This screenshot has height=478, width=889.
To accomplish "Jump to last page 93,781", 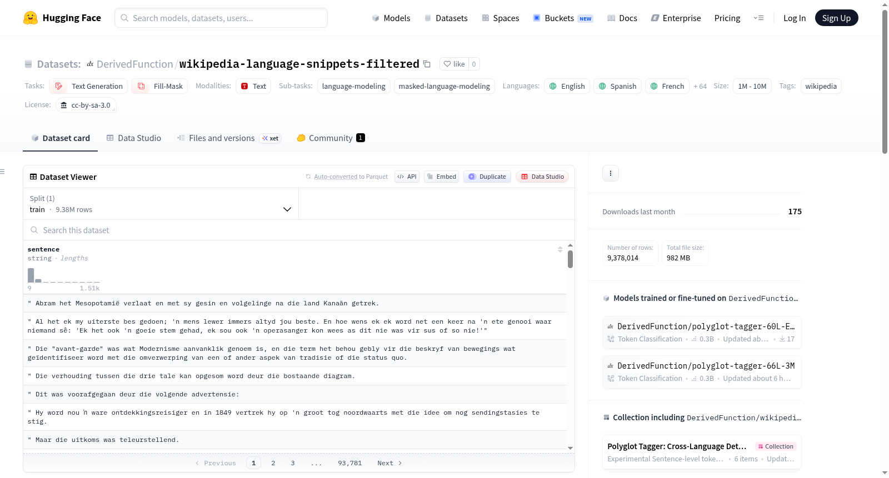I will 350,463.
